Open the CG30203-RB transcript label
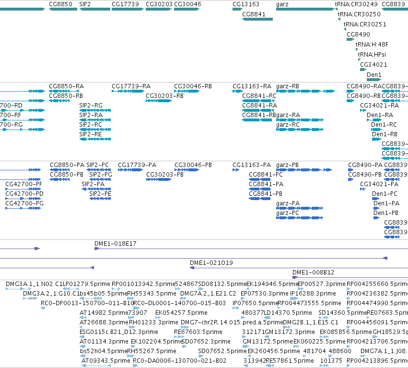The width and height of the screenshot is (408, 368). pyautogui.click(x=165, y=96)
